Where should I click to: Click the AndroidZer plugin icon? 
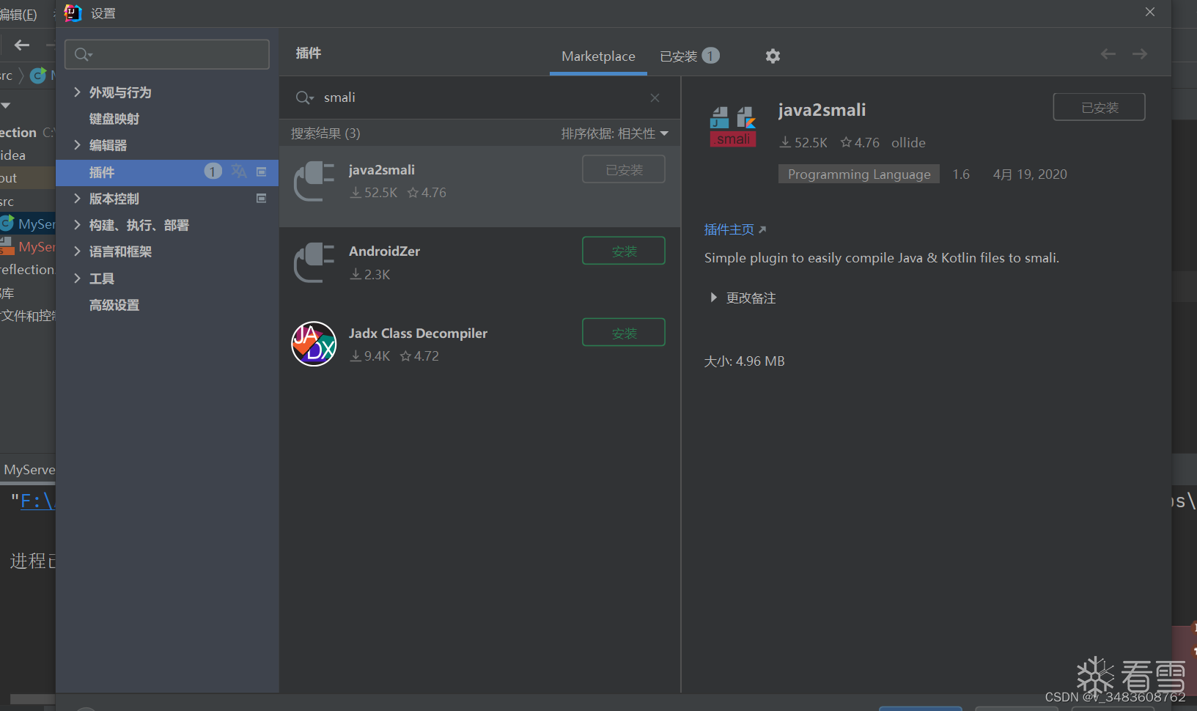(x=314, y=262)
